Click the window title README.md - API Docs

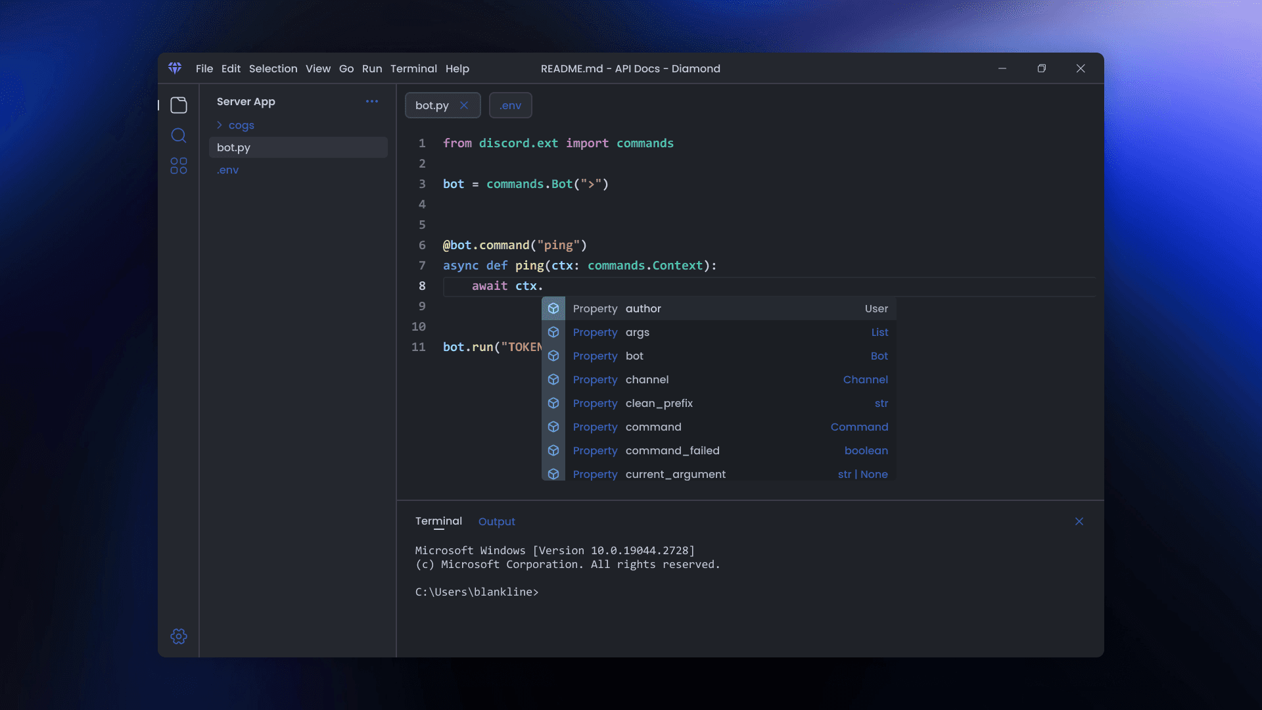(x=630, y=68)
